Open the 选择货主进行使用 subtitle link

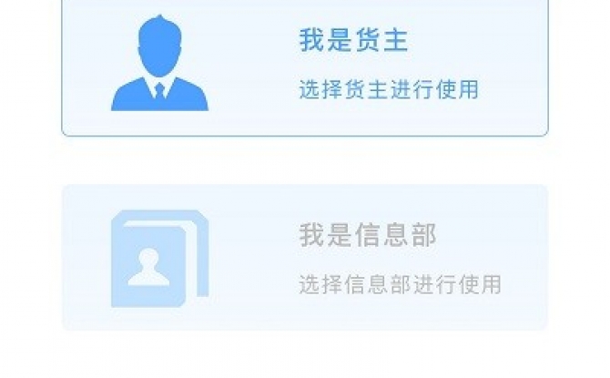tap(389, 89)
